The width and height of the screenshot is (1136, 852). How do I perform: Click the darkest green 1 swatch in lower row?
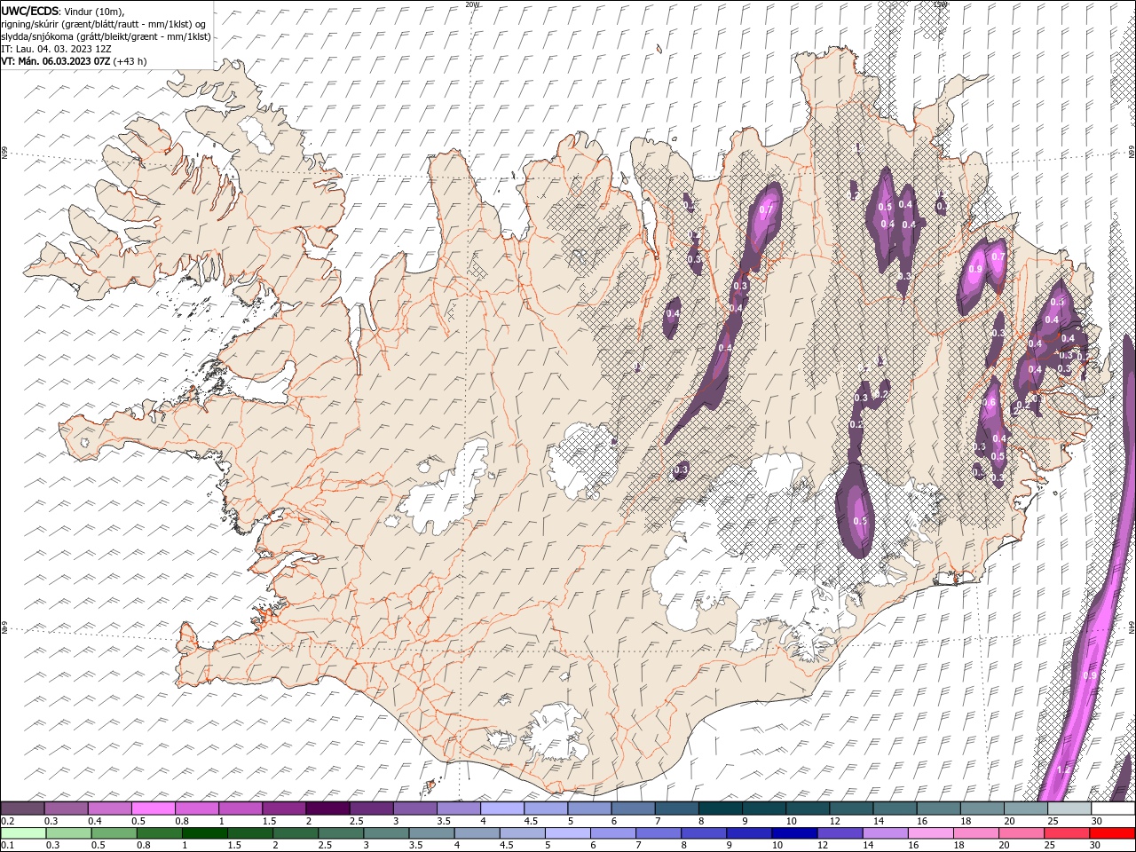[x=205, y=832]
